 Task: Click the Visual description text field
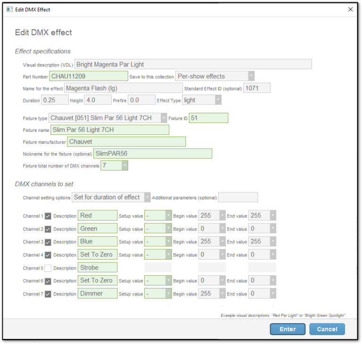[192, 64]
